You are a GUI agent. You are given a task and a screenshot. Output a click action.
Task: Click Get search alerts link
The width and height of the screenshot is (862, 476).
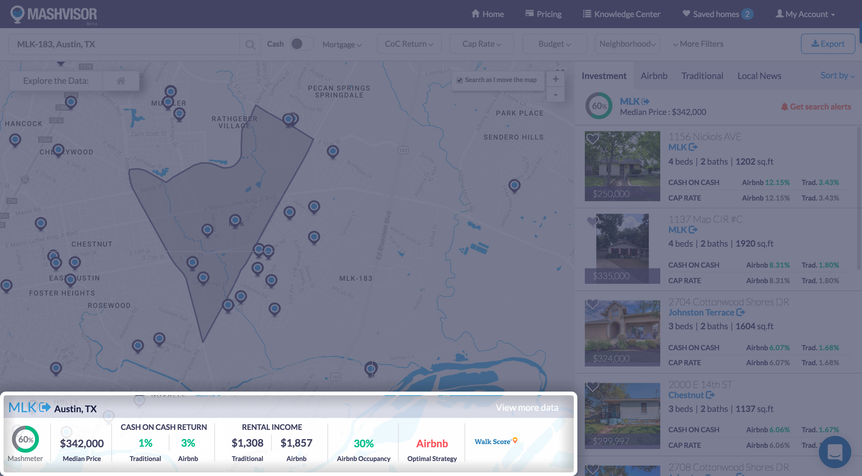(816, 107)
